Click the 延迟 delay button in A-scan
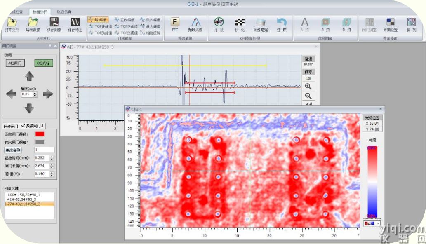The image size is (426, 244). pos(308,59)
